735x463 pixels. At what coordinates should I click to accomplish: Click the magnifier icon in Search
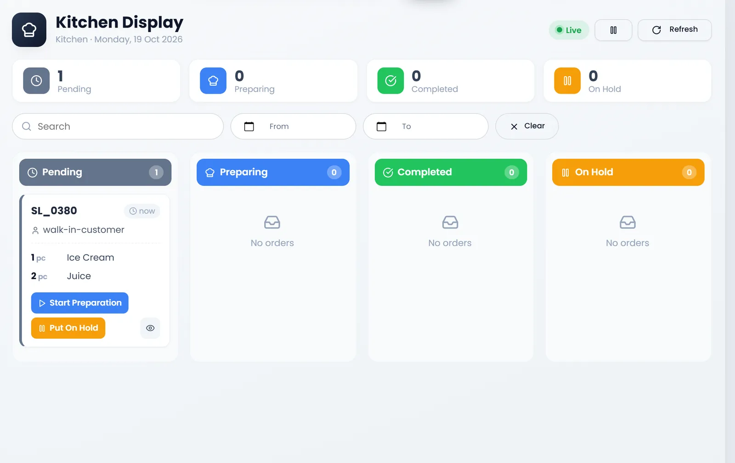coord(27,126)
